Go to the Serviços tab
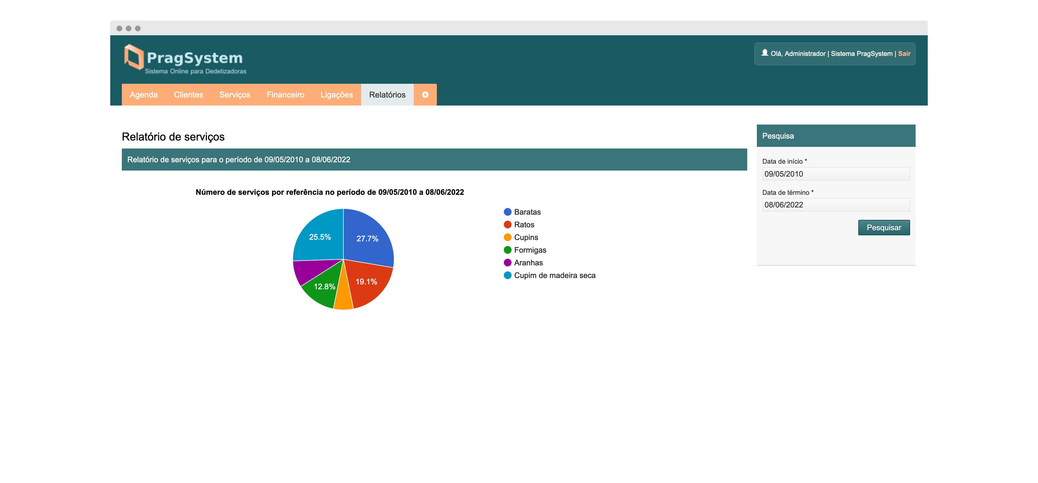The width and height of the screenshot is (1038, 483). 235,95
